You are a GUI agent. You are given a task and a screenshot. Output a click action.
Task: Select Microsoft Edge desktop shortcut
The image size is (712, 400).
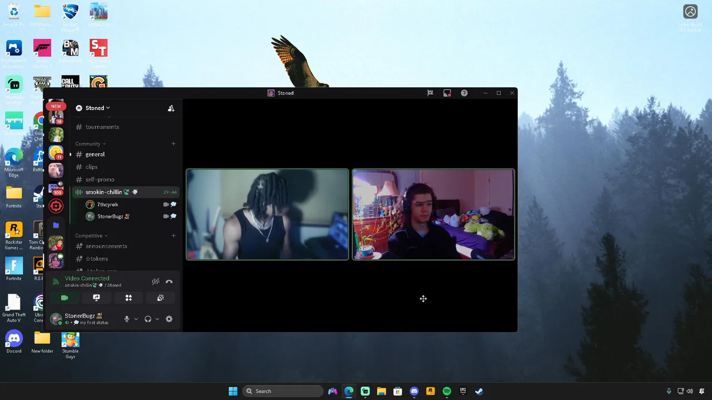coord(14,163)
